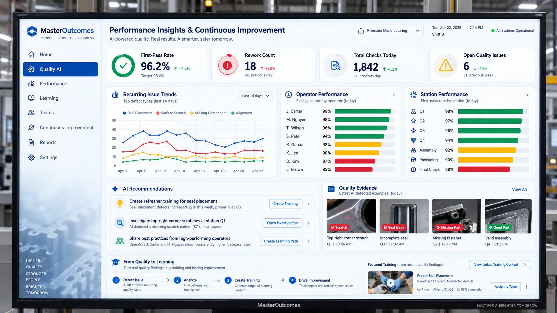The image size is (557, 313).
Task: Expand the corner scratches recommendation chevron
Action: 309,223
